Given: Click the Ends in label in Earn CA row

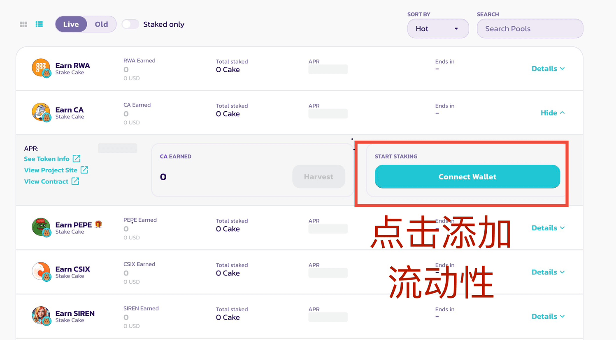Looking at the screenshot, I should coord(444,106).
